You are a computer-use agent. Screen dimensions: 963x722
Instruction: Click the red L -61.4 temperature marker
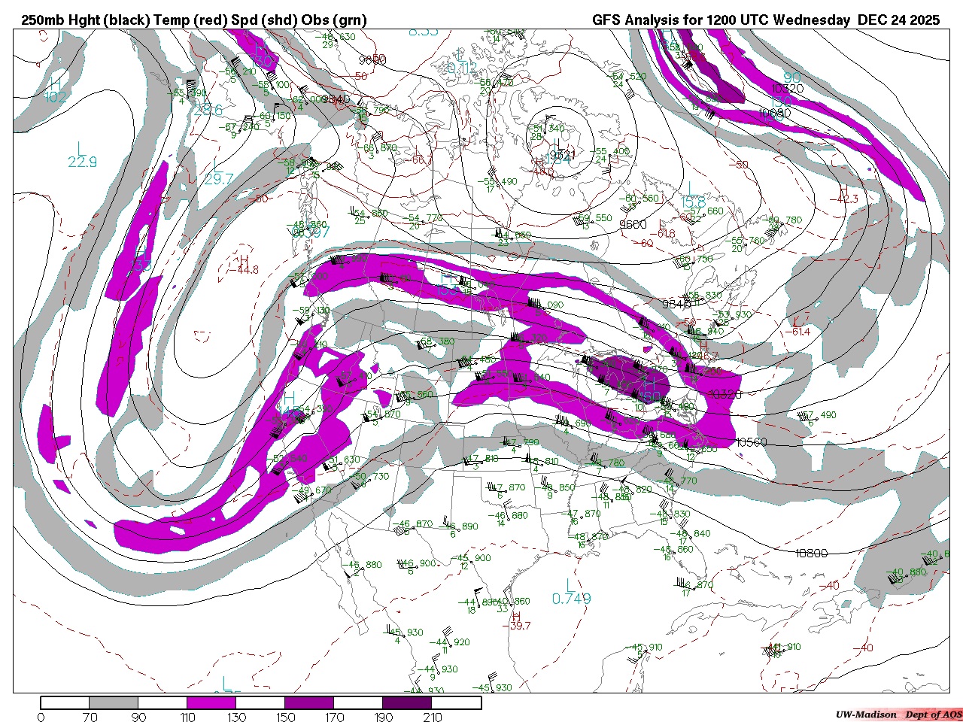800,327
